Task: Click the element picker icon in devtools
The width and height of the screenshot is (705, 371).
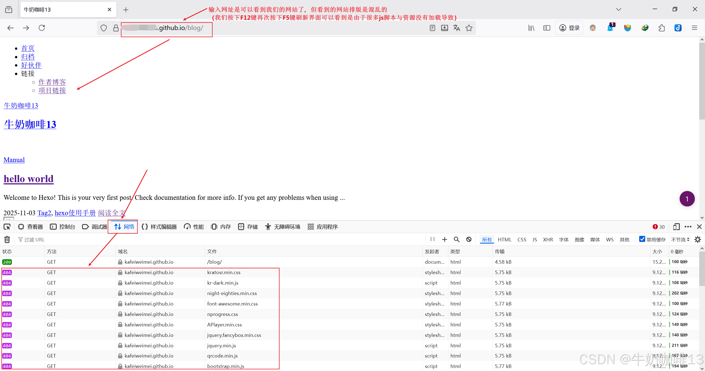Action: (x=7, y=227)
